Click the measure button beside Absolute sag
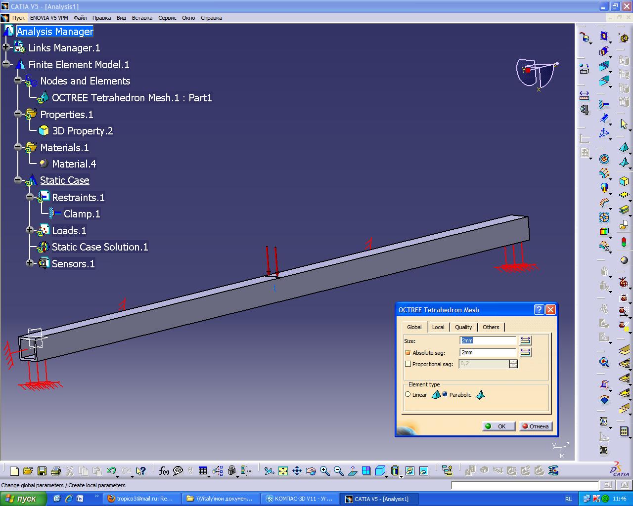Screen dimensions: 633x506 click(525, 352)
